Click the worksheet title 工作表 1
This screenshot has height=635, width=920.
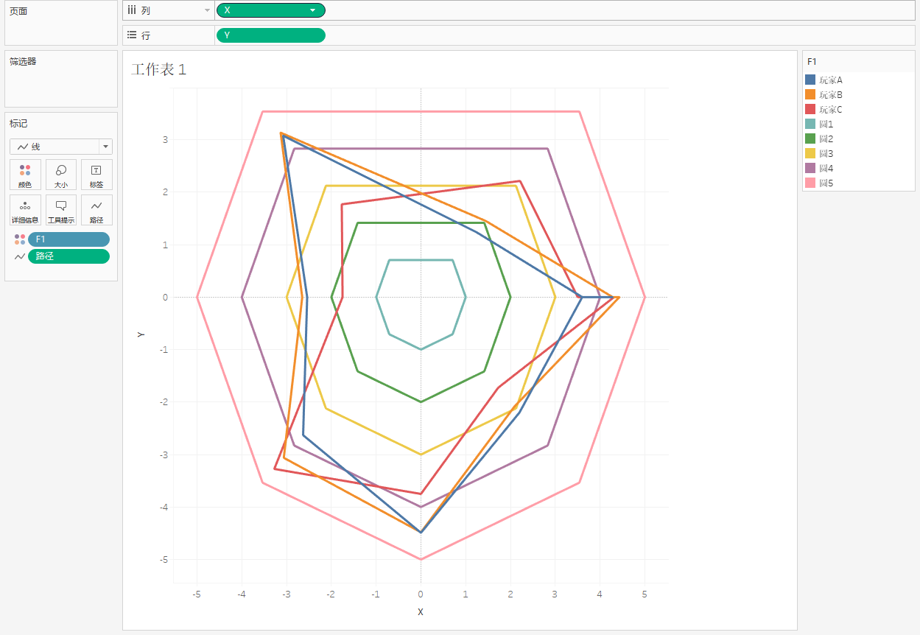click(x=159, y=69)
